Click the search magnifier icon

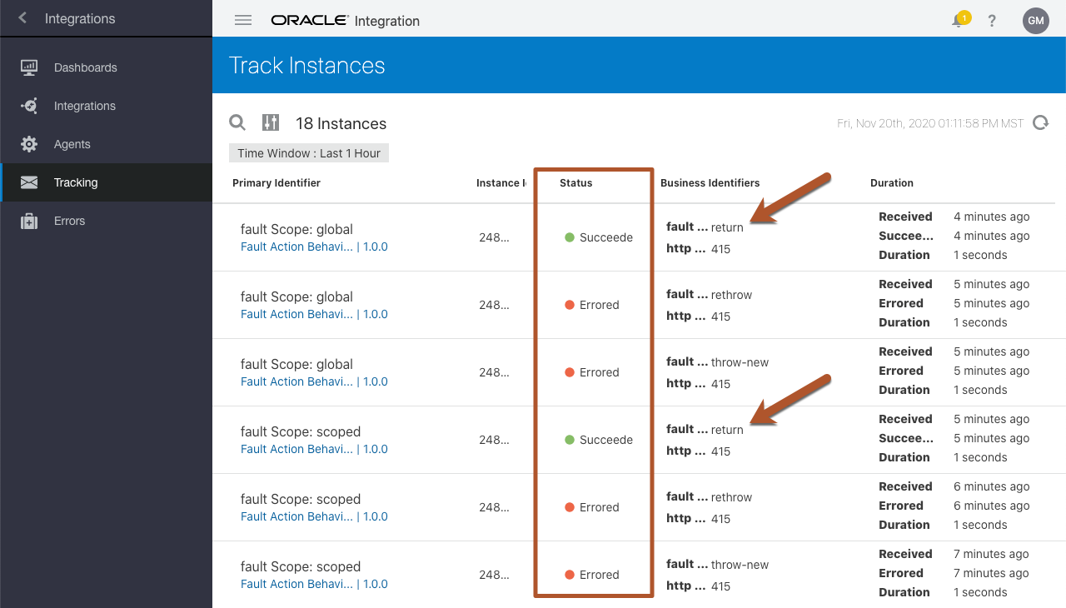(x=237, y=123)
